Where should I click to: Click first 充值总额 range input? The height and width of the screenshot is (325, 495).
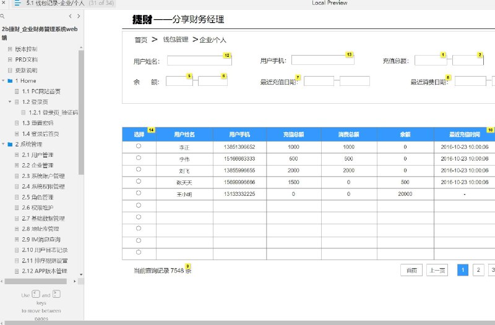click(431, 60)
